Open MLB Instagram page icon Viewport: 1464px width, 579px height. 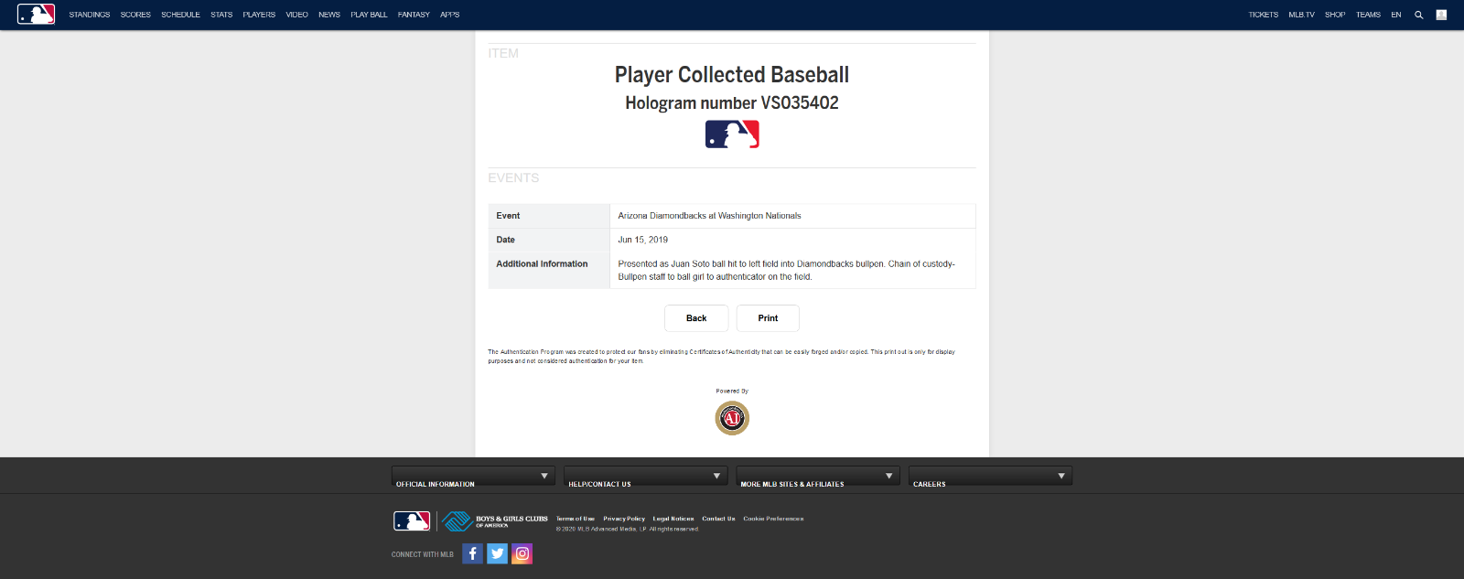tap(522, 553)
